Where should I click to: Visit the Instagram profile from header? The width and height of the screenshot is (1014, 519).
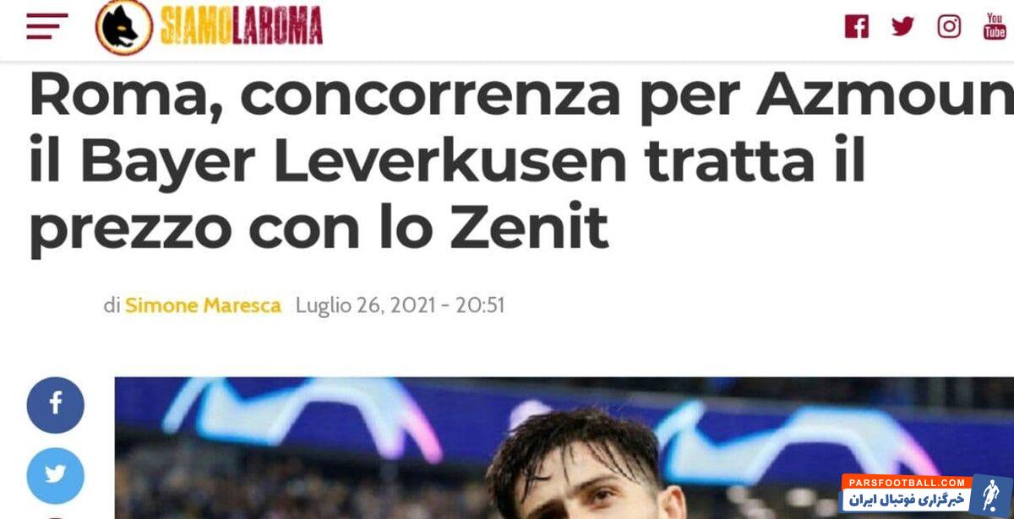949,26
